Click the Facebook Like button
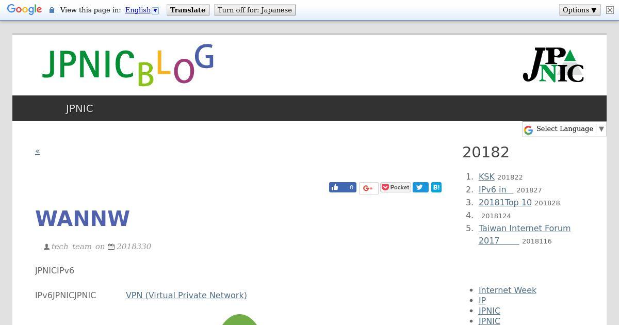Viewport: 619px width, 325px height. pos(343,187)
